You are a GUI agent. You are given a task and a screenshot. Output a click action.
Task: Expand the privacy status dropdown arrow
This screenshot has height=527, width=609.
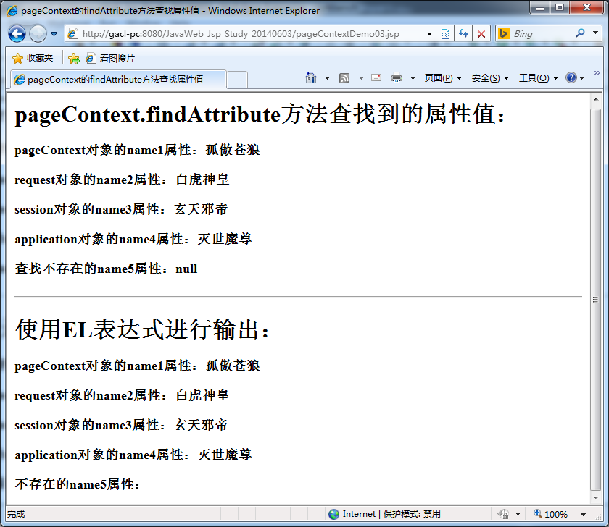pyautogui.click(x=518, y=514)
